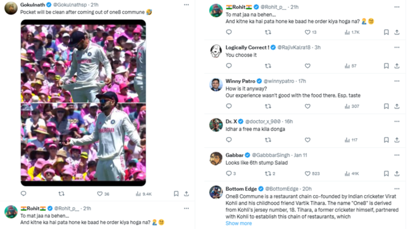The image size is (407, 229).
Task: Expand Bottom Edge's tweet with Show more
Action: (x=238, y=223)
